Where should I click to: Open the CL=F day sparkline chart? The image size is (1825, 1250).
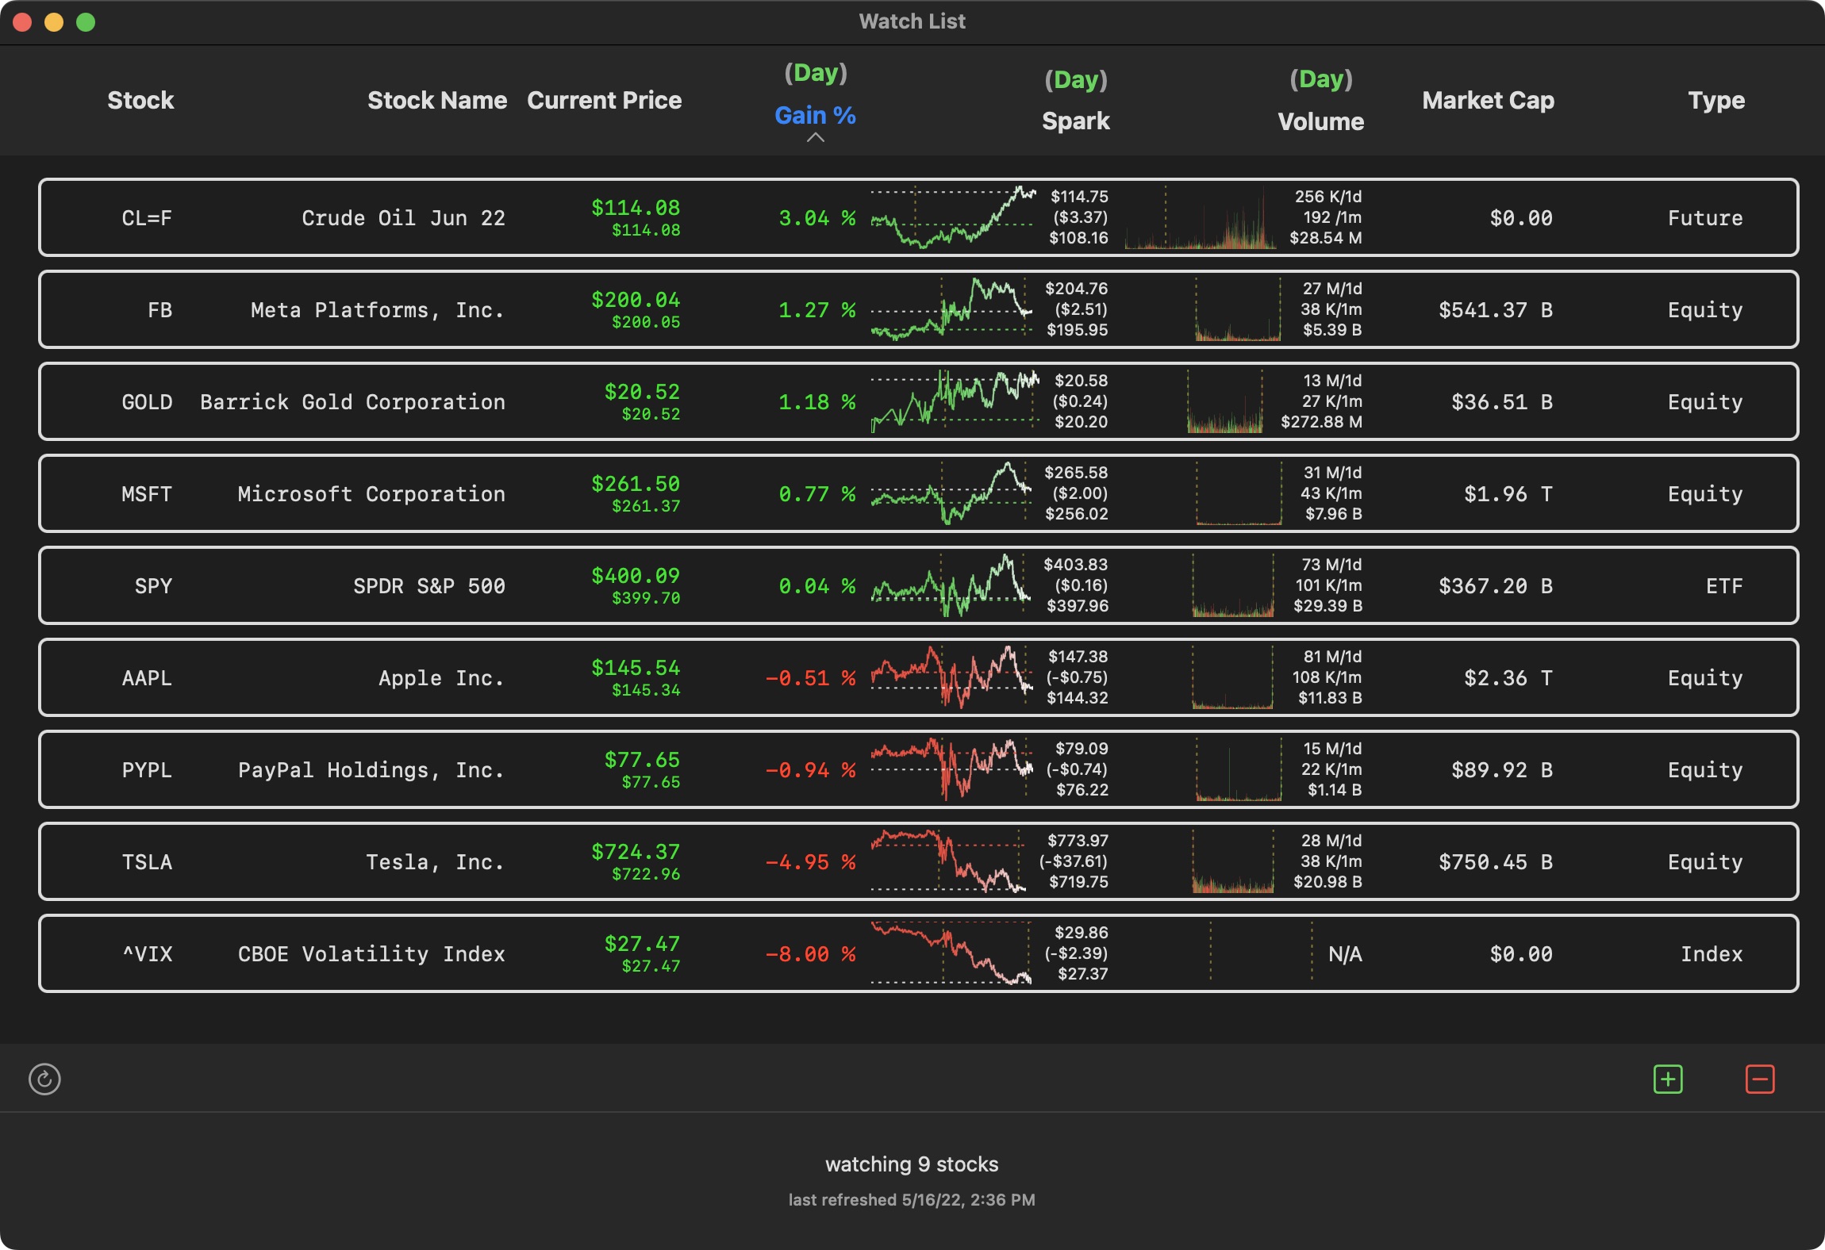point(954,217)
